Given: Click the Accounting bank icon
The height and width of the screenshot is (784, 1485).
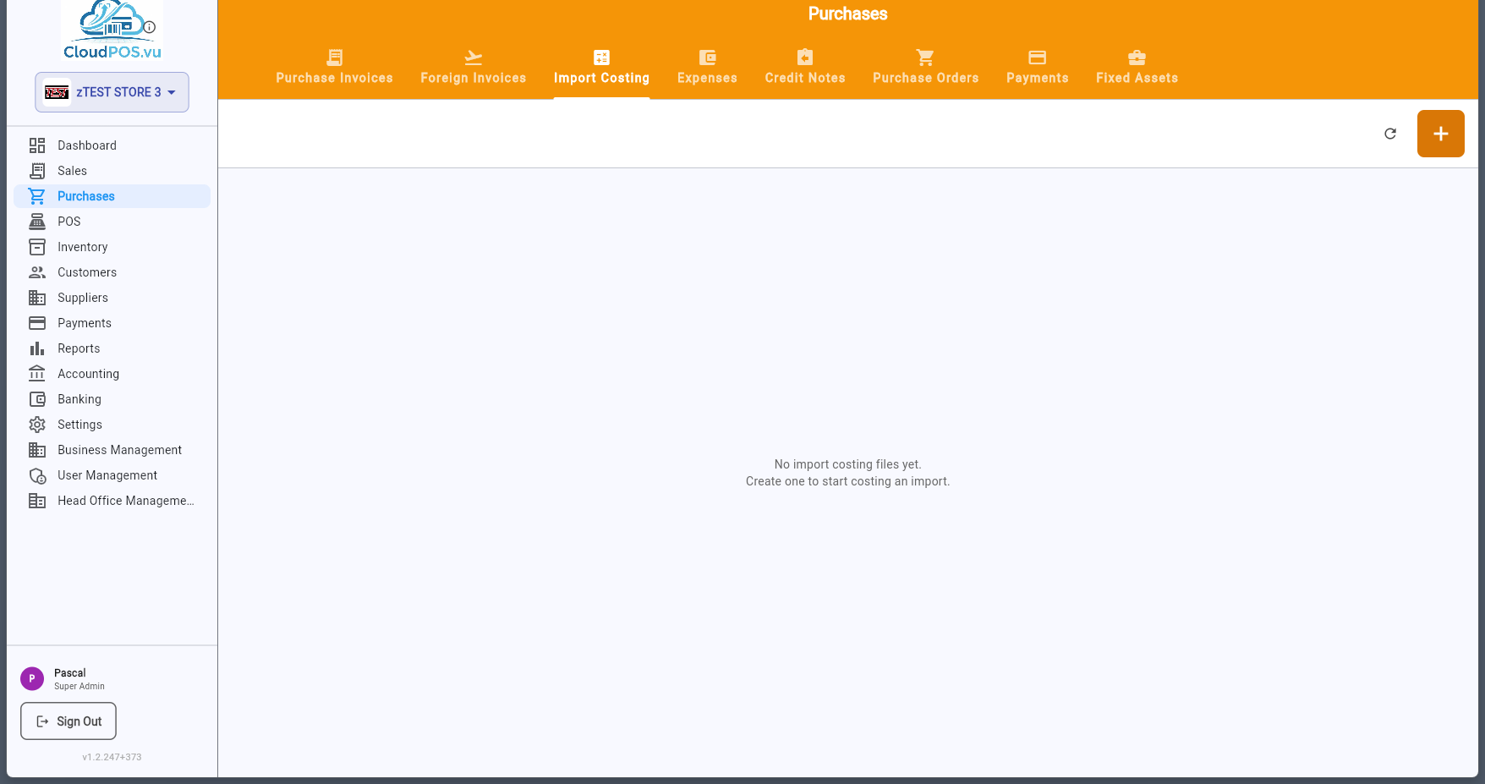Looking at the screenshot, I should 37,374.
